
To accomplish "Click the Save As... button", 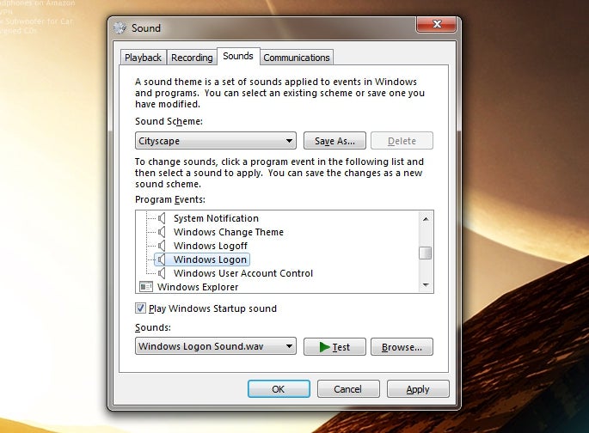I will point(334,141).
